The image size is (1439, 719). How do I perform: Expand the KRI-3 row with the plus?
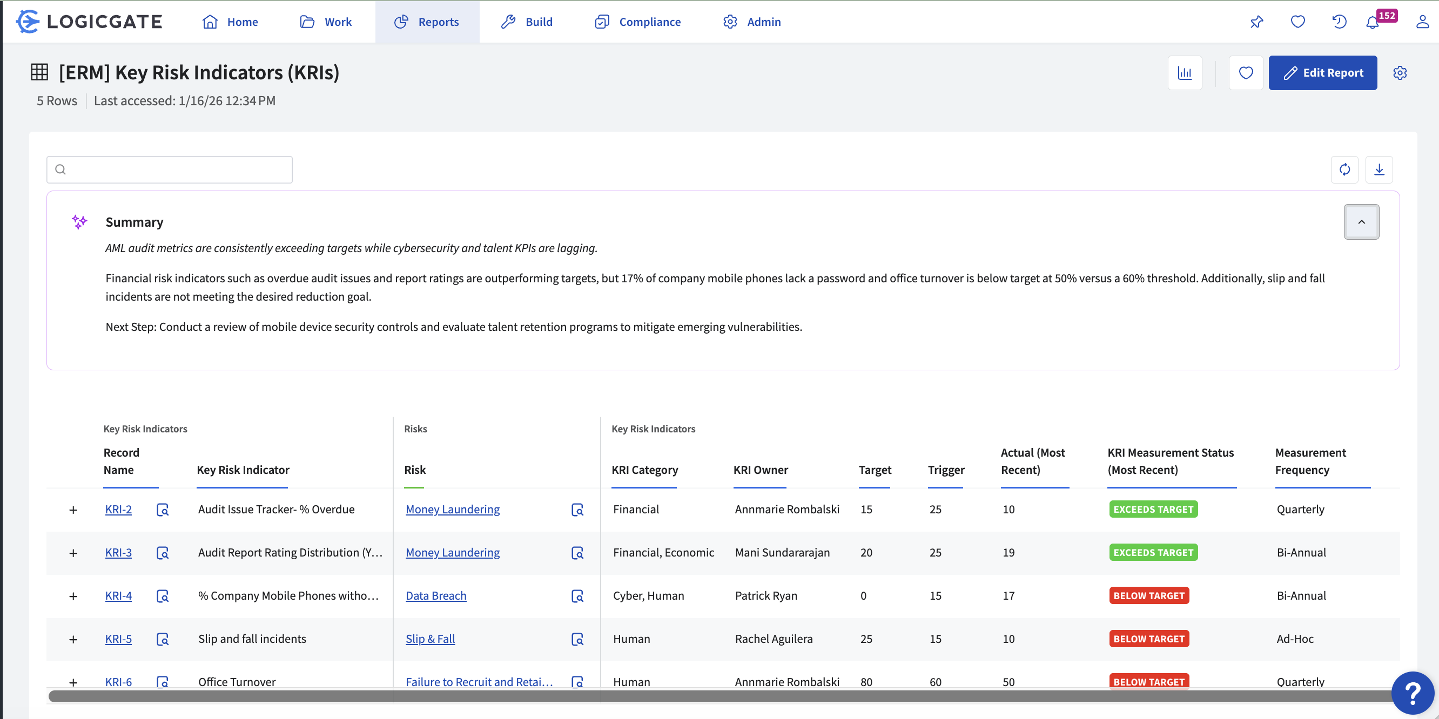tap(73, 553)
